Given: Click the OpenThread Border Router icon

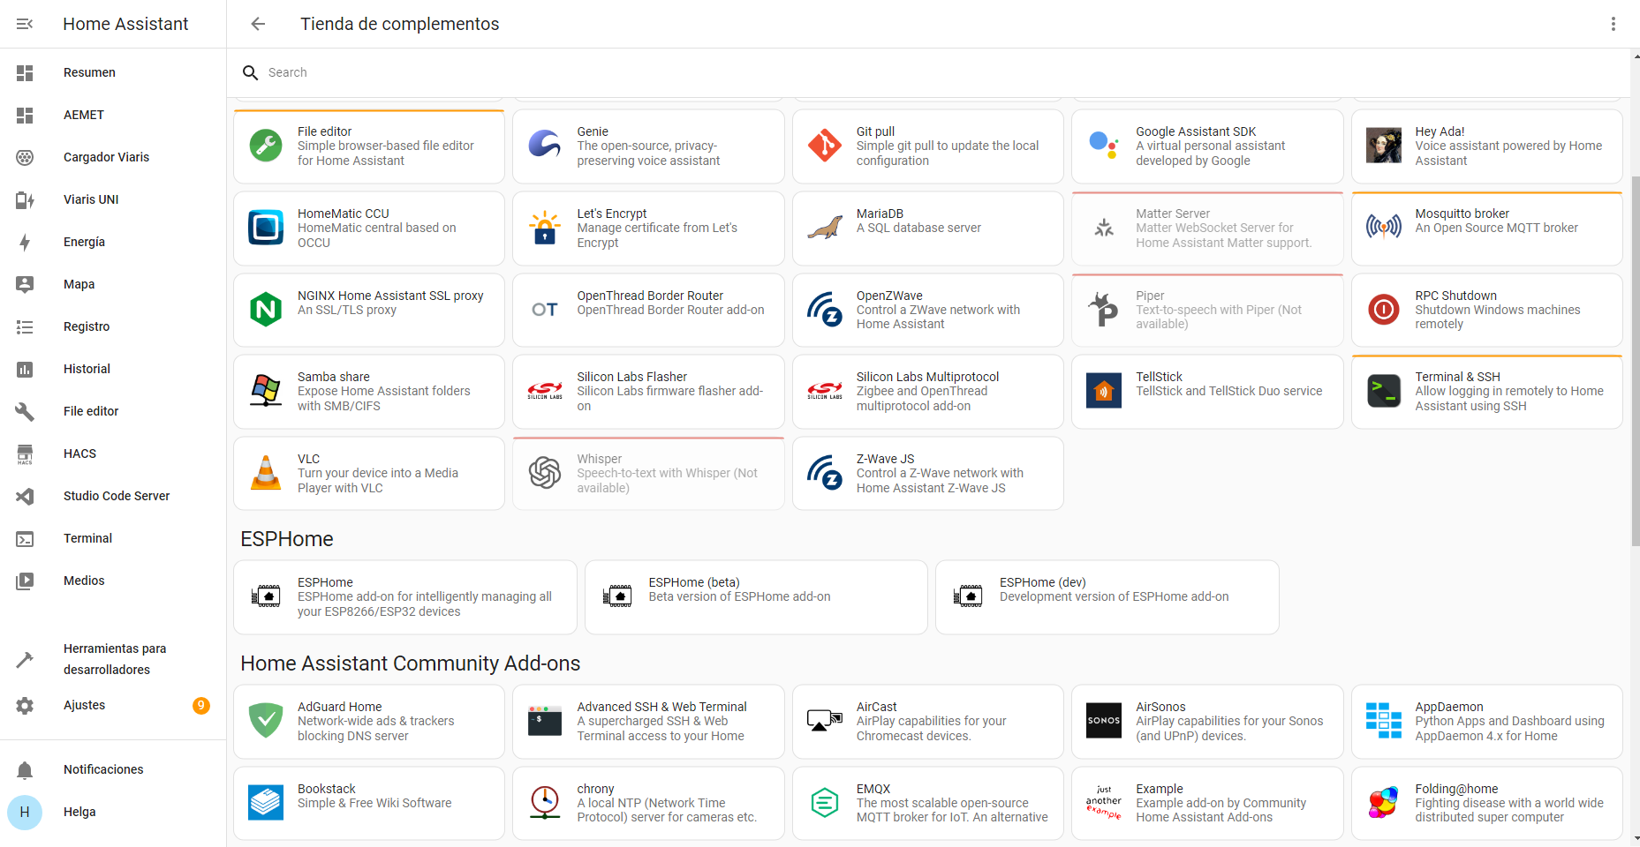Looking at the screenshot, I should tap(545, 310).
